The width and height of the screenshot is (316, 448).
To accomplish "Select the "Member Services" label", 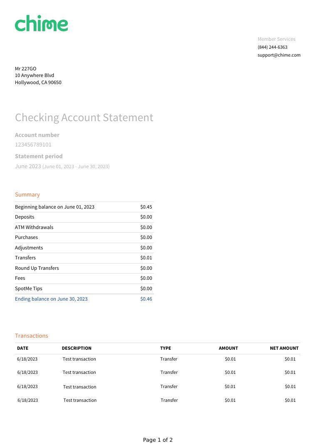I will [276, 39].
